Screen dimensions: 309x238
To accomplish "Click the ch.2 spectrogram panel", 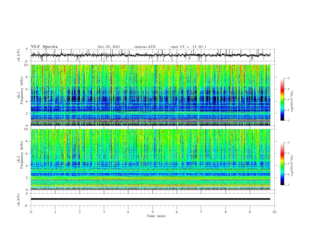I will coord(151,159).
